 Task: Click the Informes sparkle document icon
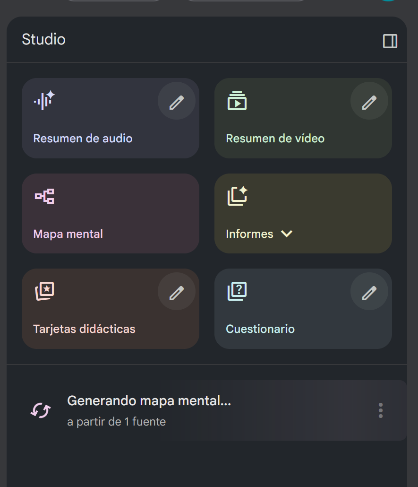[237, 196]
